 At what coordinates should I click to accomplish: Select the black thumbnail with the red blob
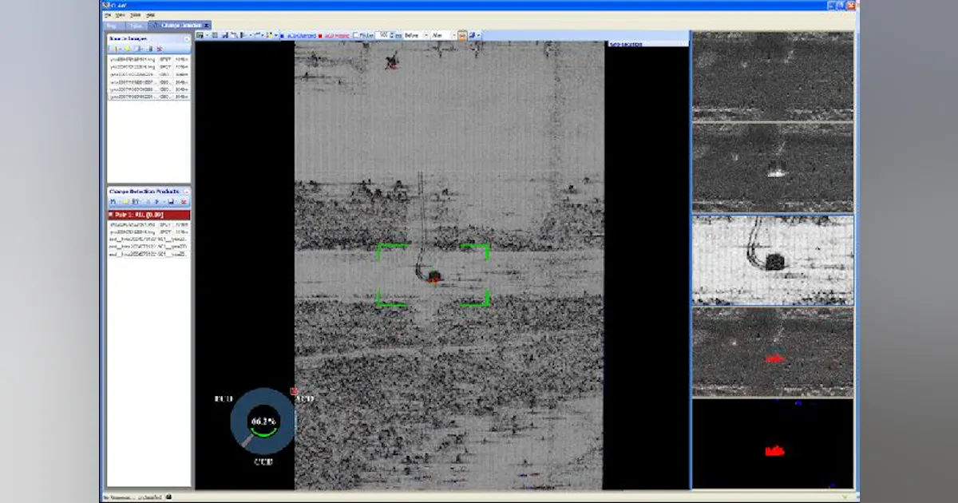(x=773, y=444)
